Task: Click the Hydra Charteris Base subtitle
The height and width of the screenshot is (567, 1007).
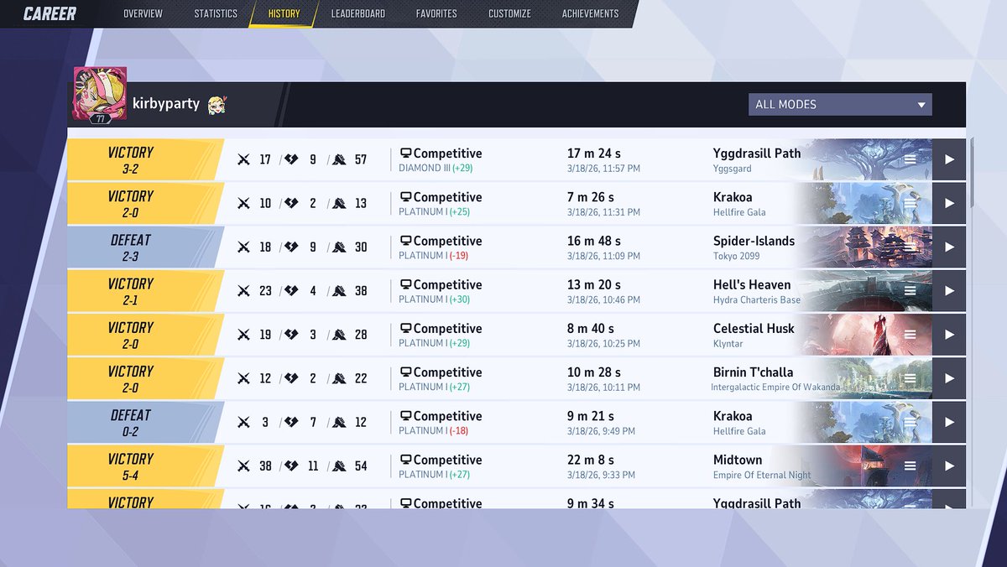Action: click(x=757, y=299)
